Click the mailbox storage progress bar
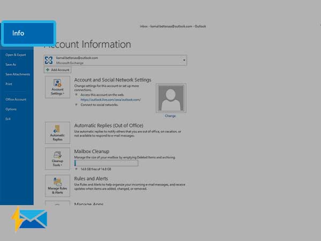Viewport: 321px width, 241px height. 106,163
